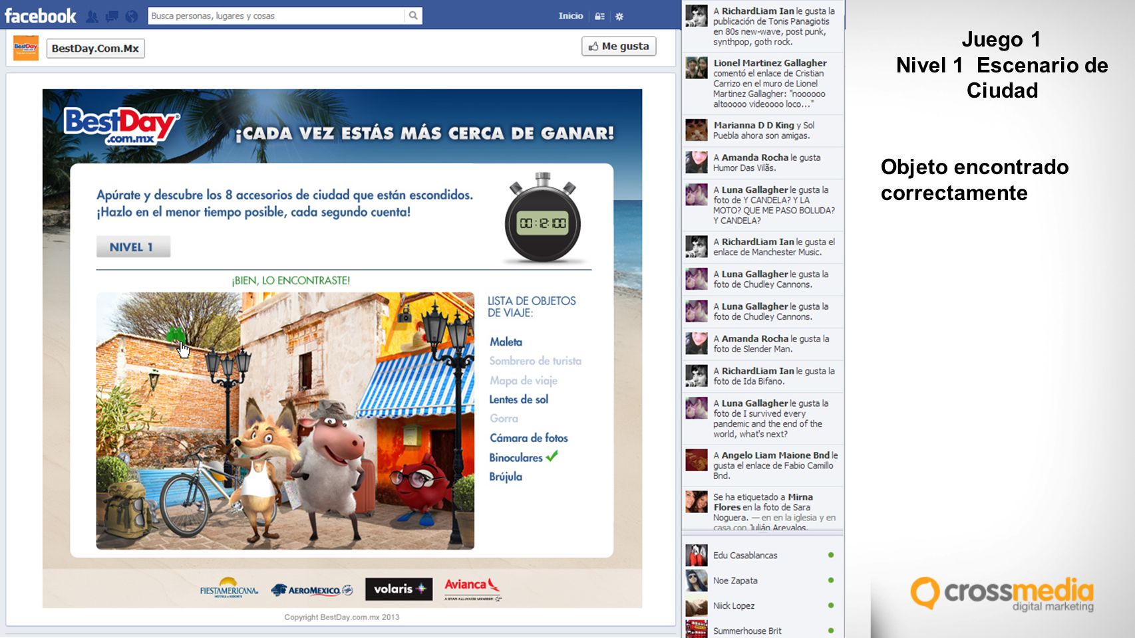Click the stopwatch timer
The height and width of the screenshot is (638, 1135).
(x=543, y=218)
